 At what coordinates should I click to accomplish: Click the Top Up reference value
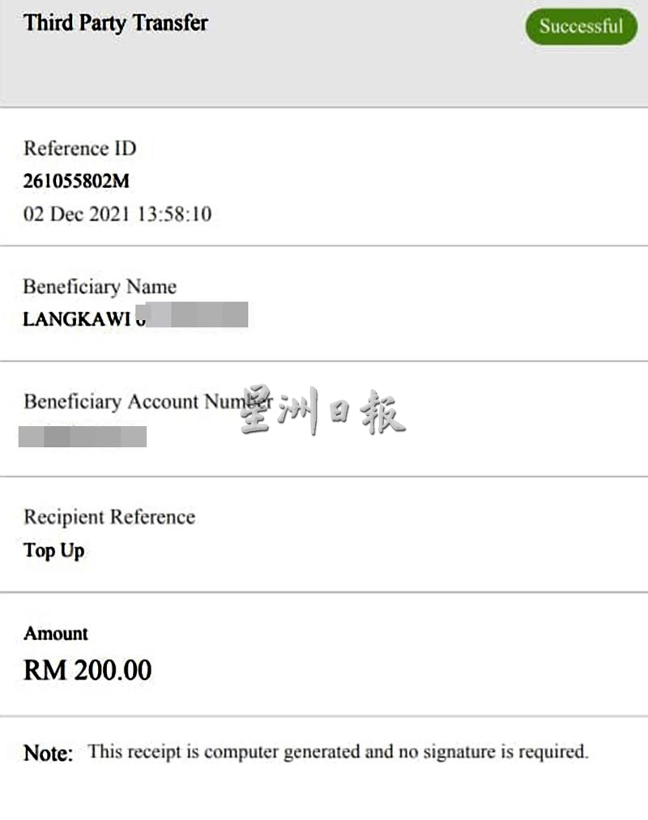pos(54,551)
